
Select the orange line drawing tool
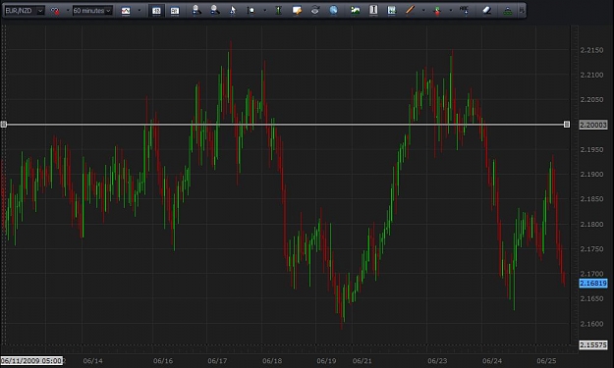[410, 10]
